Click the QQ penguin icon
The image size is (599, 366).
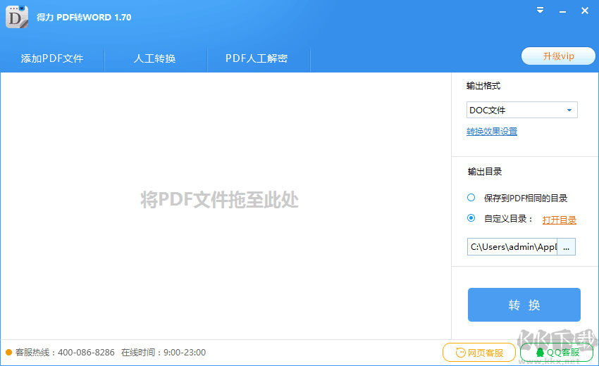541,352
